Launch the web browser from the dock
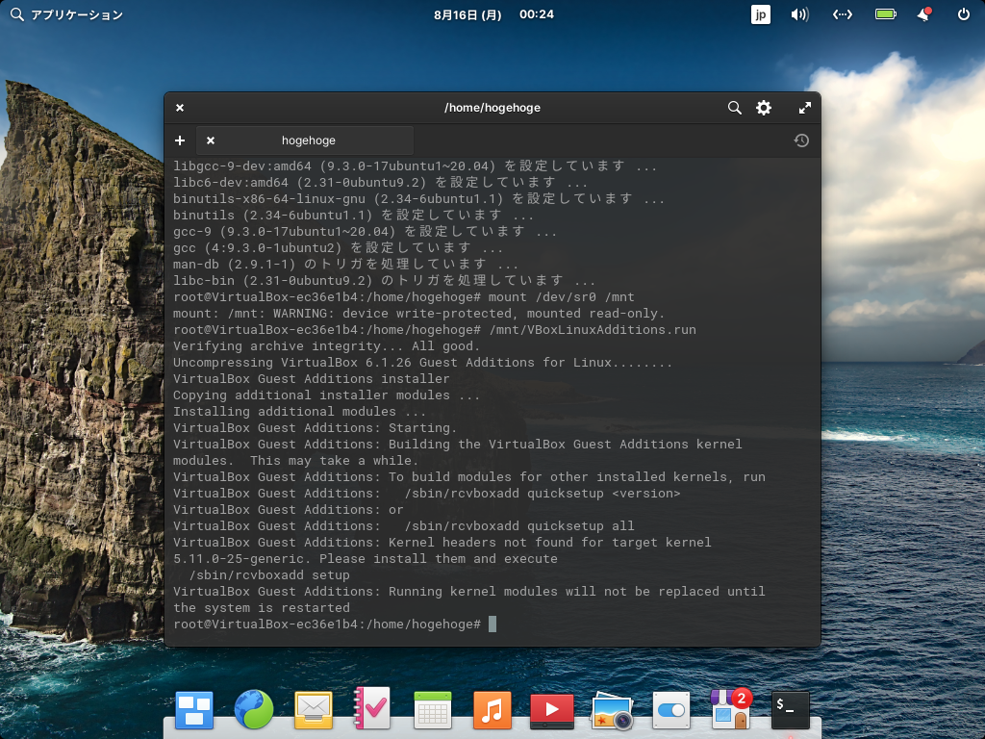Image resolution: width=985 pixels, height=739 pixels. (x=254, y=709)
